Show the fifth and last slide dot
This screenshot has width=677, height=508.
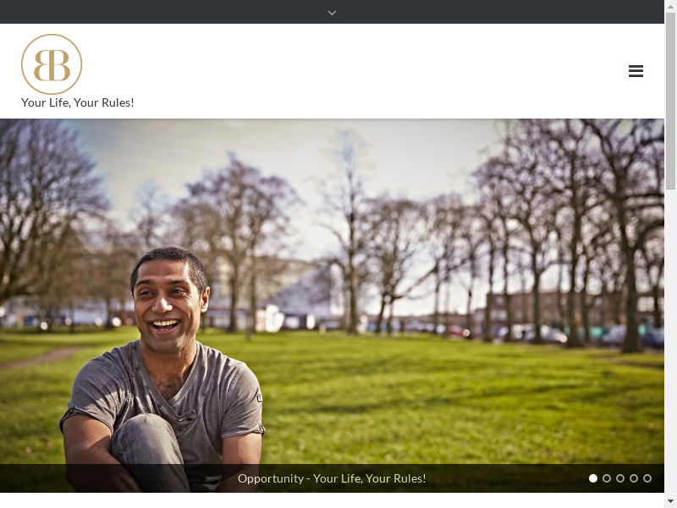pyautogui.click(x=647, y=478)
